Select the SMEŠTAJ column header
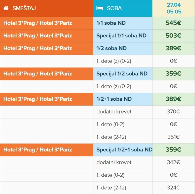Screen dimensions: 195x194 (46, 8)
